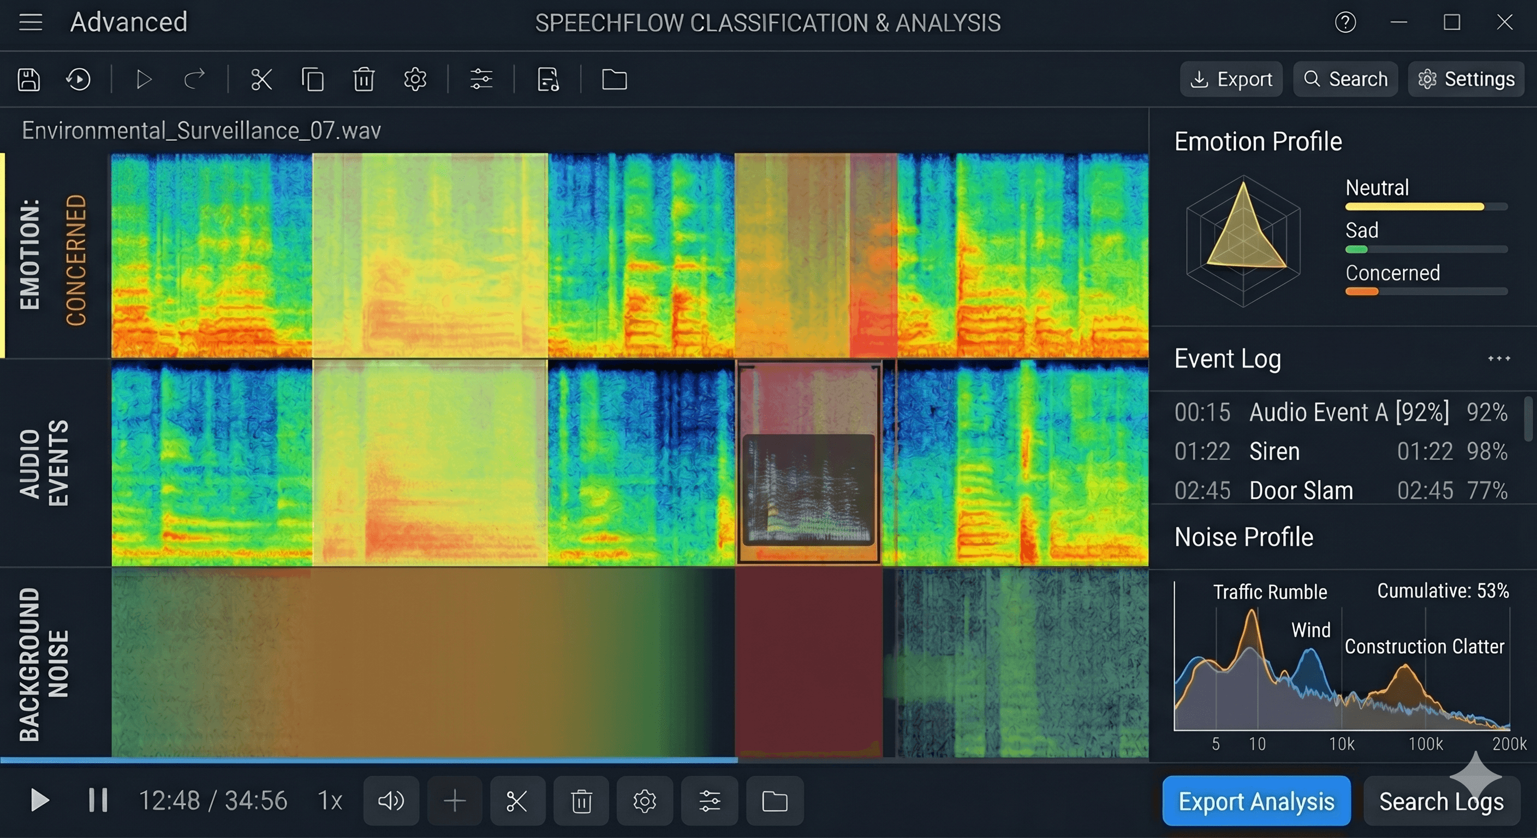
Task: Click the Noise Profile heading
Action: [1243, 537]
